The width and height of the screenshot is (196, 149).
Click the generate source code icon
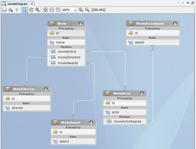click(x=11, y=10)
